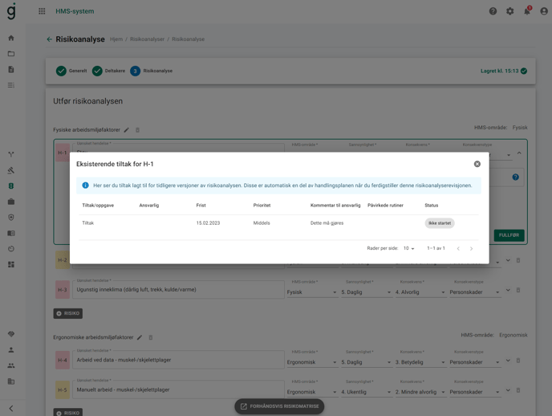The height and width of the screenshot is (416, 552).
Task: Edit Ergonomiske arbeidsmiljøfaktorer with pencil icon
Action: (140, 337)
